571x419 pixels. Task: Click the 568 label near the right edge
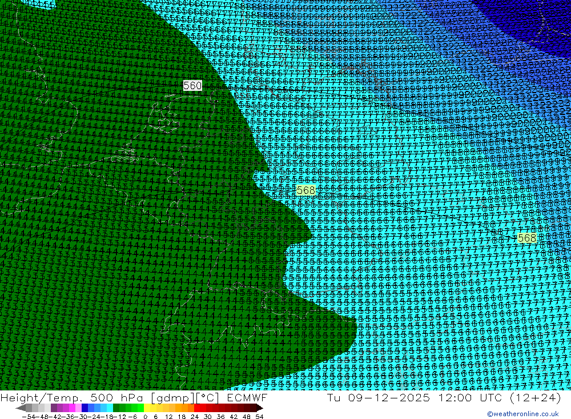coord(527,238)
